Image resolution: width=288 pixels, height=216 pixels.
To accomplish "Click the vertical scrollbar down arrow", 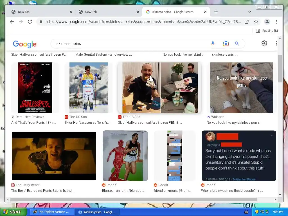I will (x=280, y=195).
